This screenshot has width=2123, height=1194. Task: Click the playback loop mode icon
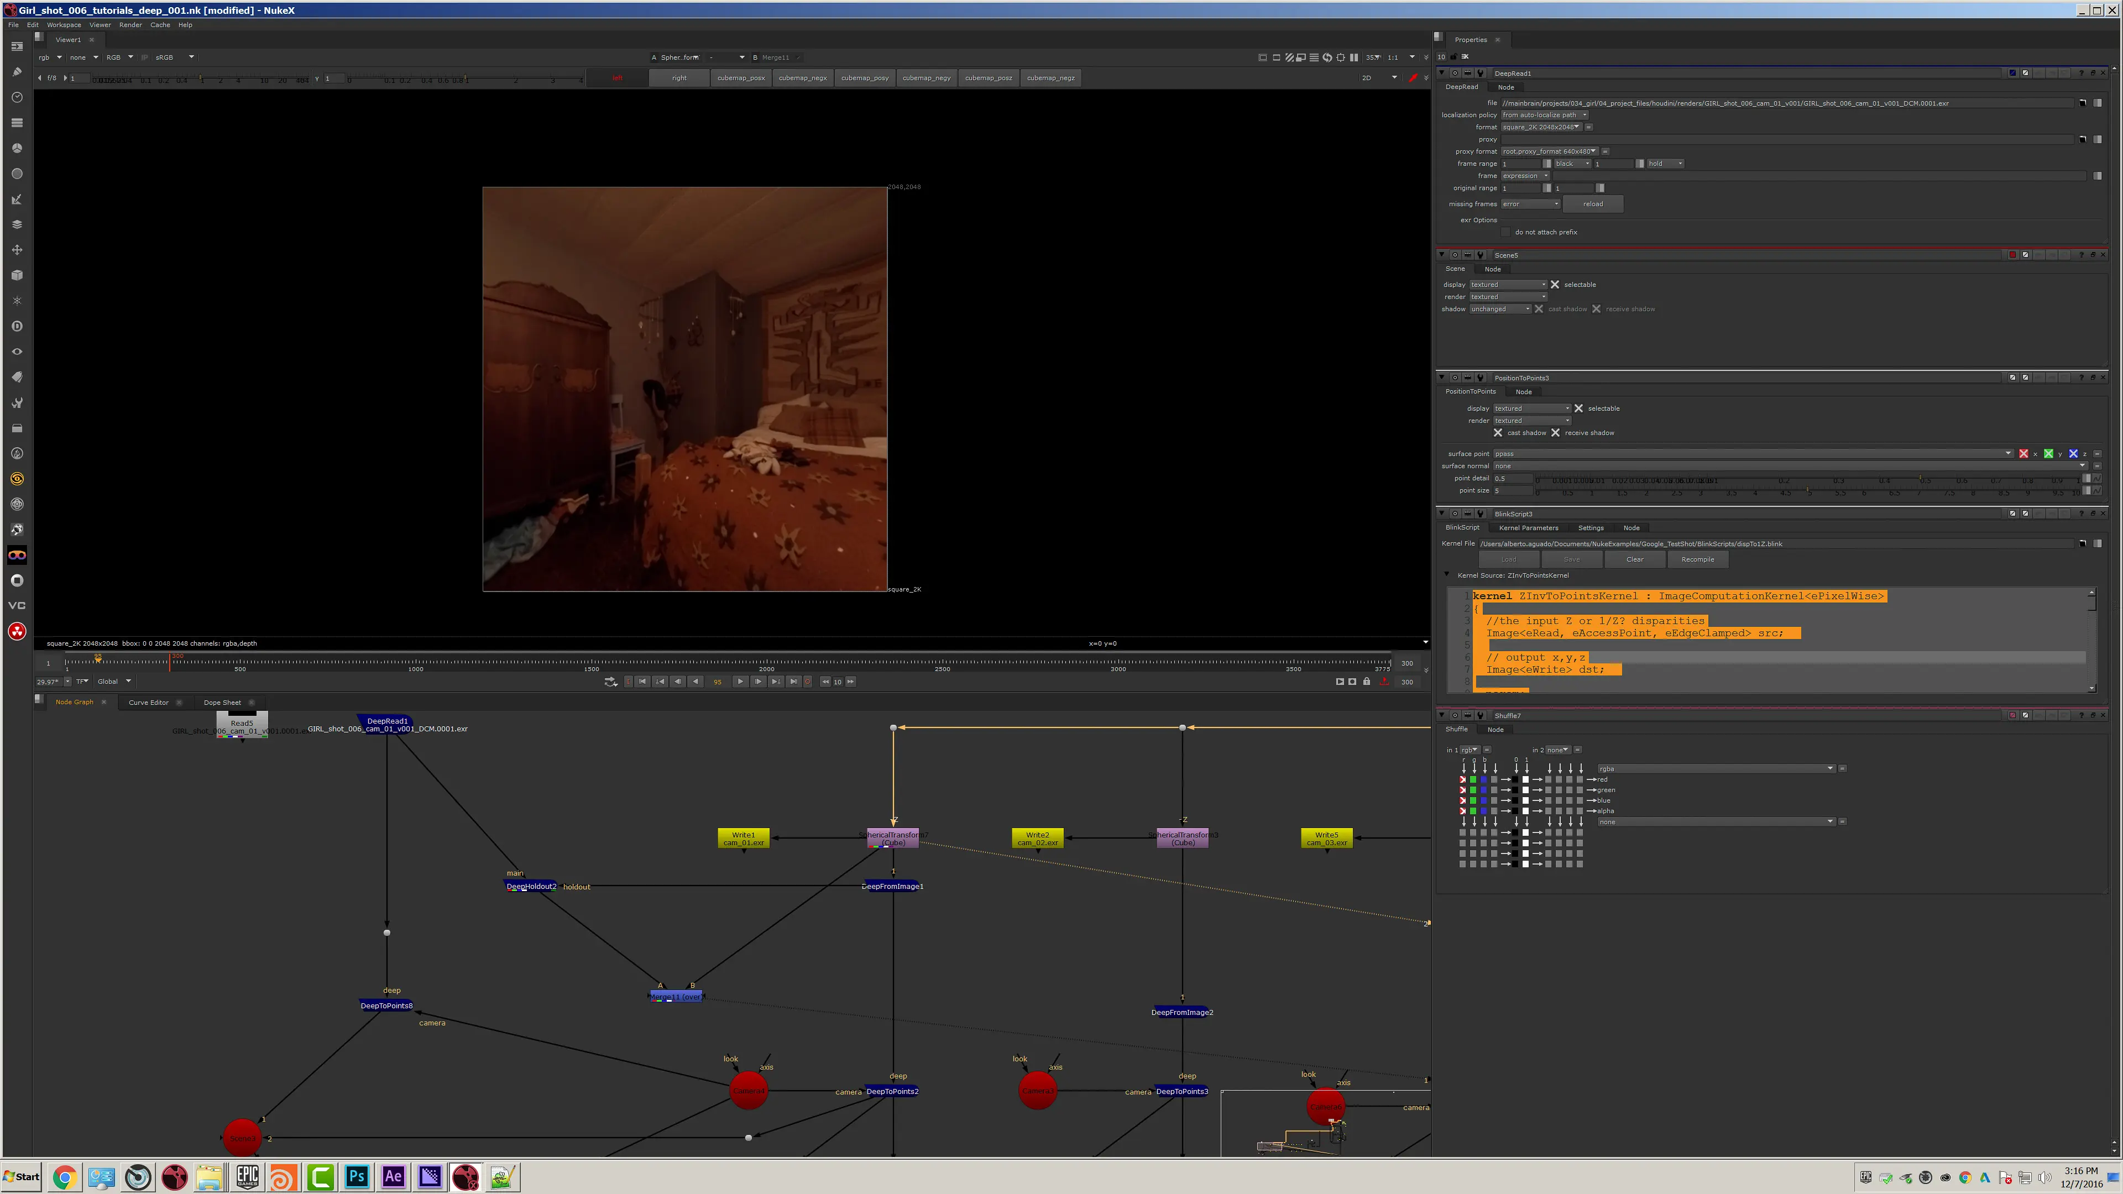611,682
